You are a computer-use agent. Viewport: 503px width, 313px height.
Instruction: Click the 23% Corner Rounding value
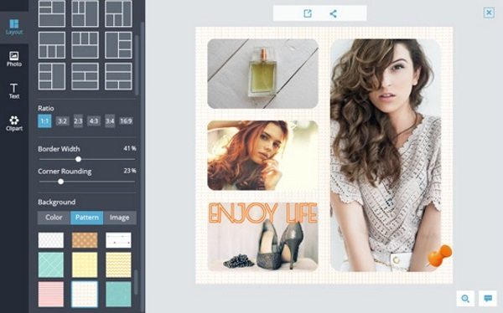[x=130, y=171]
